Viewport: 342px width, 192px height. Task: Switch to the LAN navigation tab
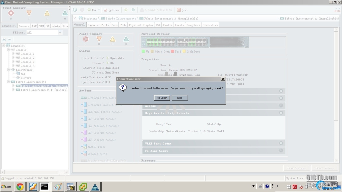(34, 26)
